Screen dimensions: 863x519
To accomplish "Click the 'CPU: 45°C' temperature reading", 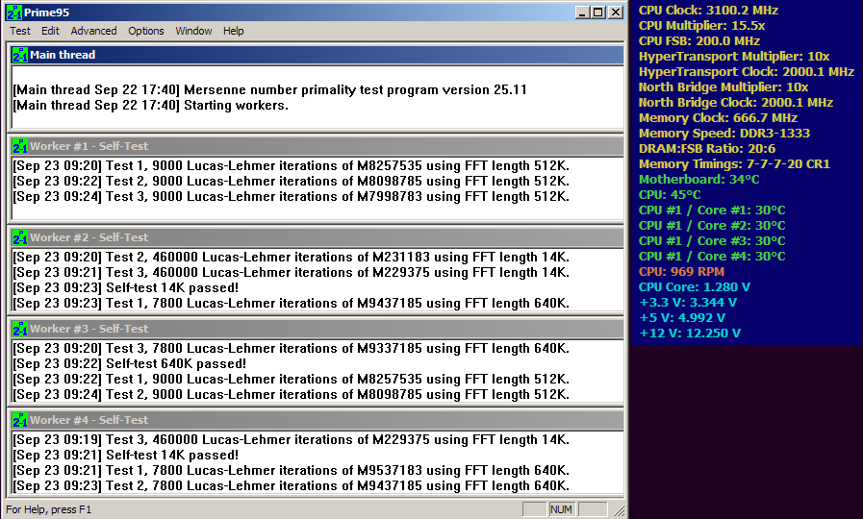I will [670, 194].
